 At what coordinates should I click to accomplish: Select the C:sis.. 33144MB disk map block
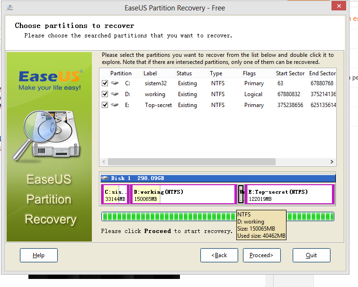(x=115, y=194)
